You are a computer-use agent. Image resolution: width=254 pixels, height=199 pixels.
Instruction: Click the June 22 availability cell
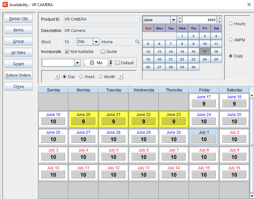[144, 121]
